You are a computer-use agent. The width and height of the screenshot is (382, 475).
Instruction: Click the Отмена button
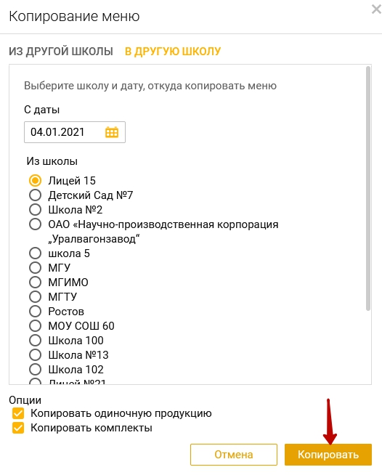coord(234,455)
